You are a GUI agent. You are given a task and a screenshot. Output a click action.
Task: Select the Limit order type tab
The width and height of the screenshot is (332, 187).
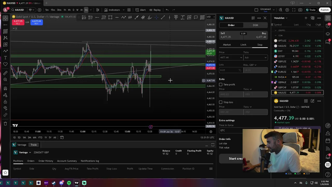[243, 45]
